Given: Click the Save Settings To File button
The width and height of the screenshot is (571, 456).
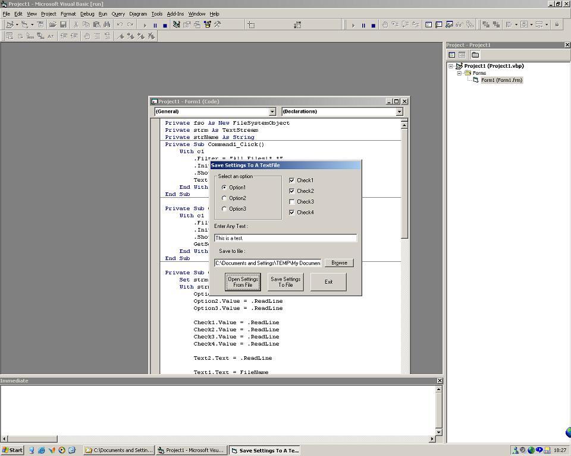Looking at the screenshot, I should point(285,282).
